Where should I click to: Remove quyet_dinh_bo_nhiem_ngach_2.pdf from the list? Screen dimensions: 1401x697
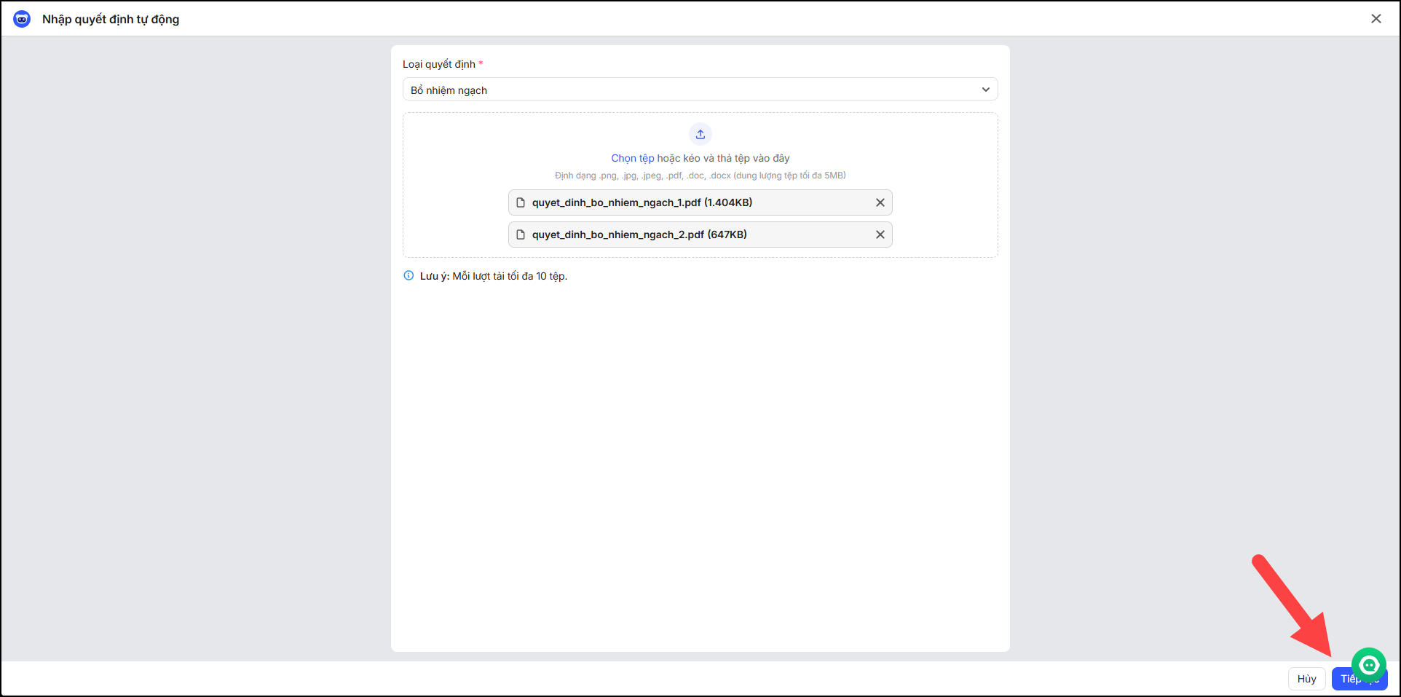tap(880, 235)
